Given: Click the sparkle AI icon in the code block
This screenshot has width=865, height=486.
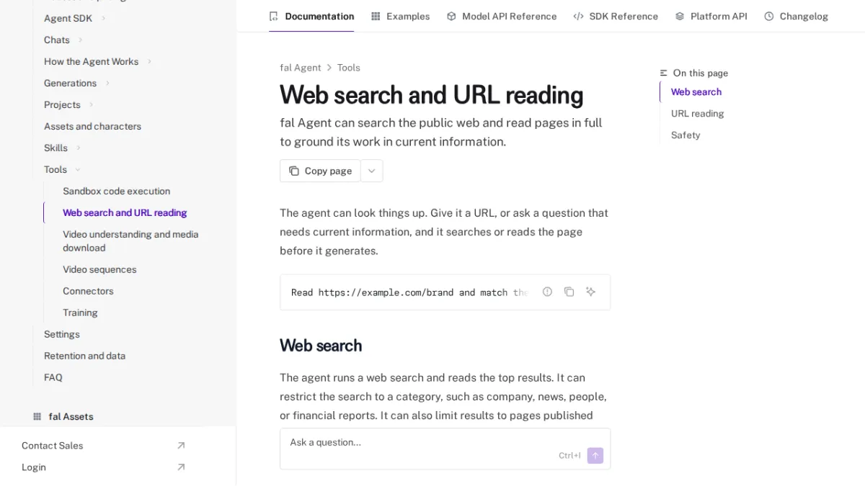Looking at the screenshot, I should click(x=590, y=292).
